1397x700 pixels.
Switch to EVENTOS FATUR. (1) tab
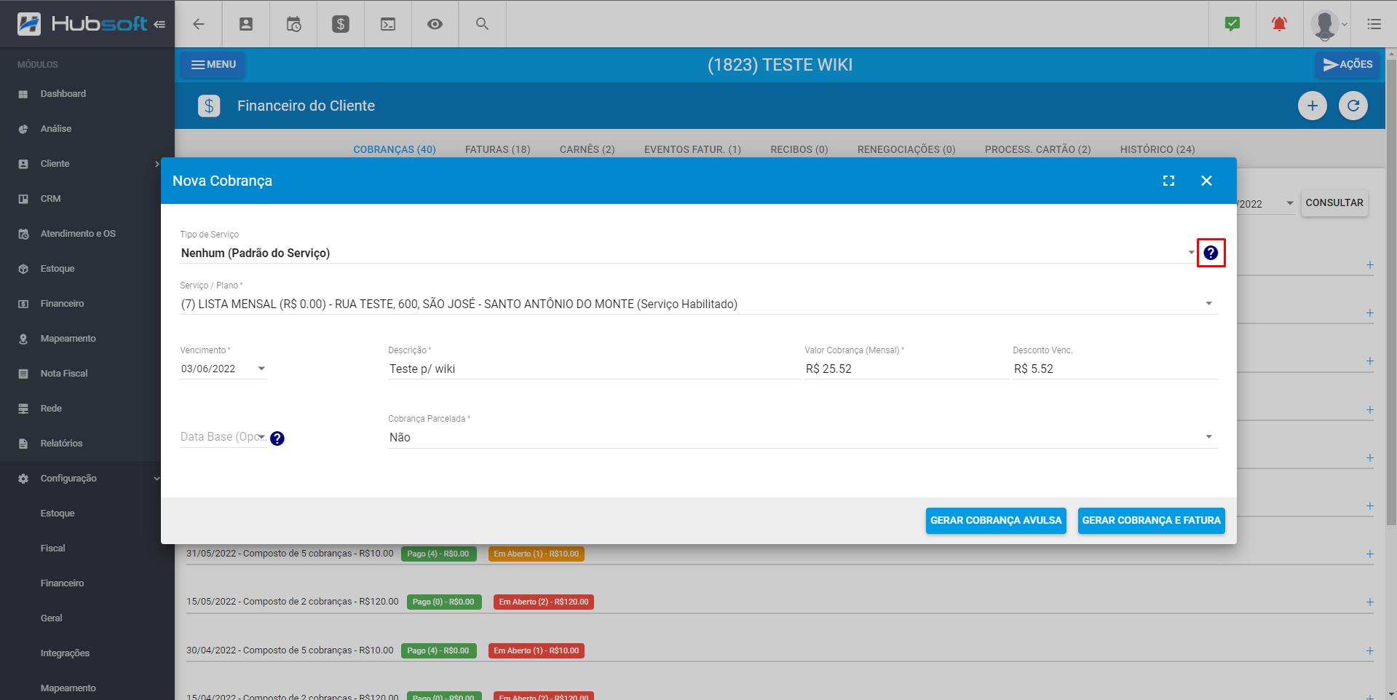click(x=692, y=149)
